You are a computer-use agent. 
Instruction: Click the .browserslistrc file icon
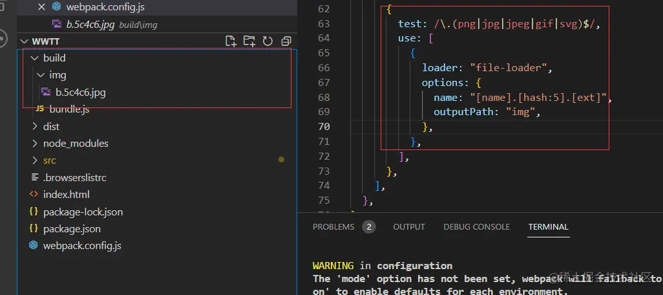pos(34,177)
